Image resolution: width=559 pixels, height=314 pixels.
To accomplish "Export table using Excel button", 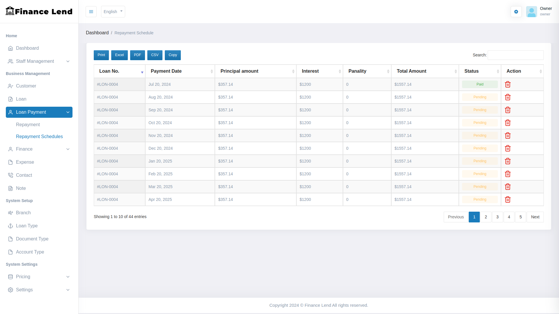I will click(x=119, y=55).
